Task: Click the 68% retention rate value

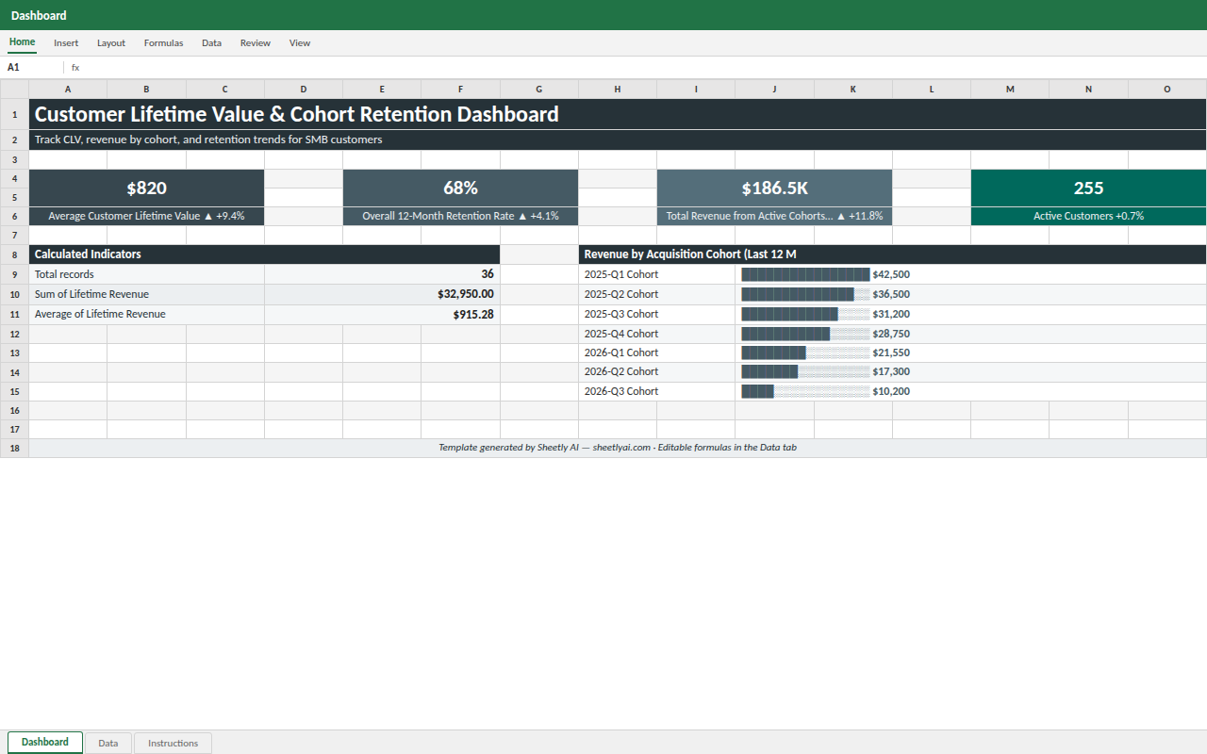Action: click(460, 188)
